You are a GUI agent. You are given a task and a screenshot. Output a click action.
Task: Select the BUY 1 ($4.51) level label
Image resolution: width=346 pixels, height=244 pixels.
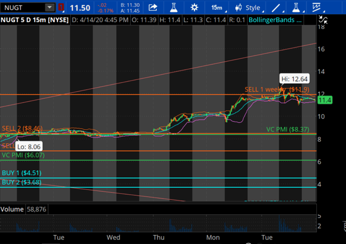point(22,173)
